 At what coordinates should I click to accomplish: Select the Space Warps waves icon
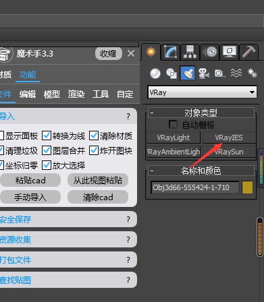point(236,73)
